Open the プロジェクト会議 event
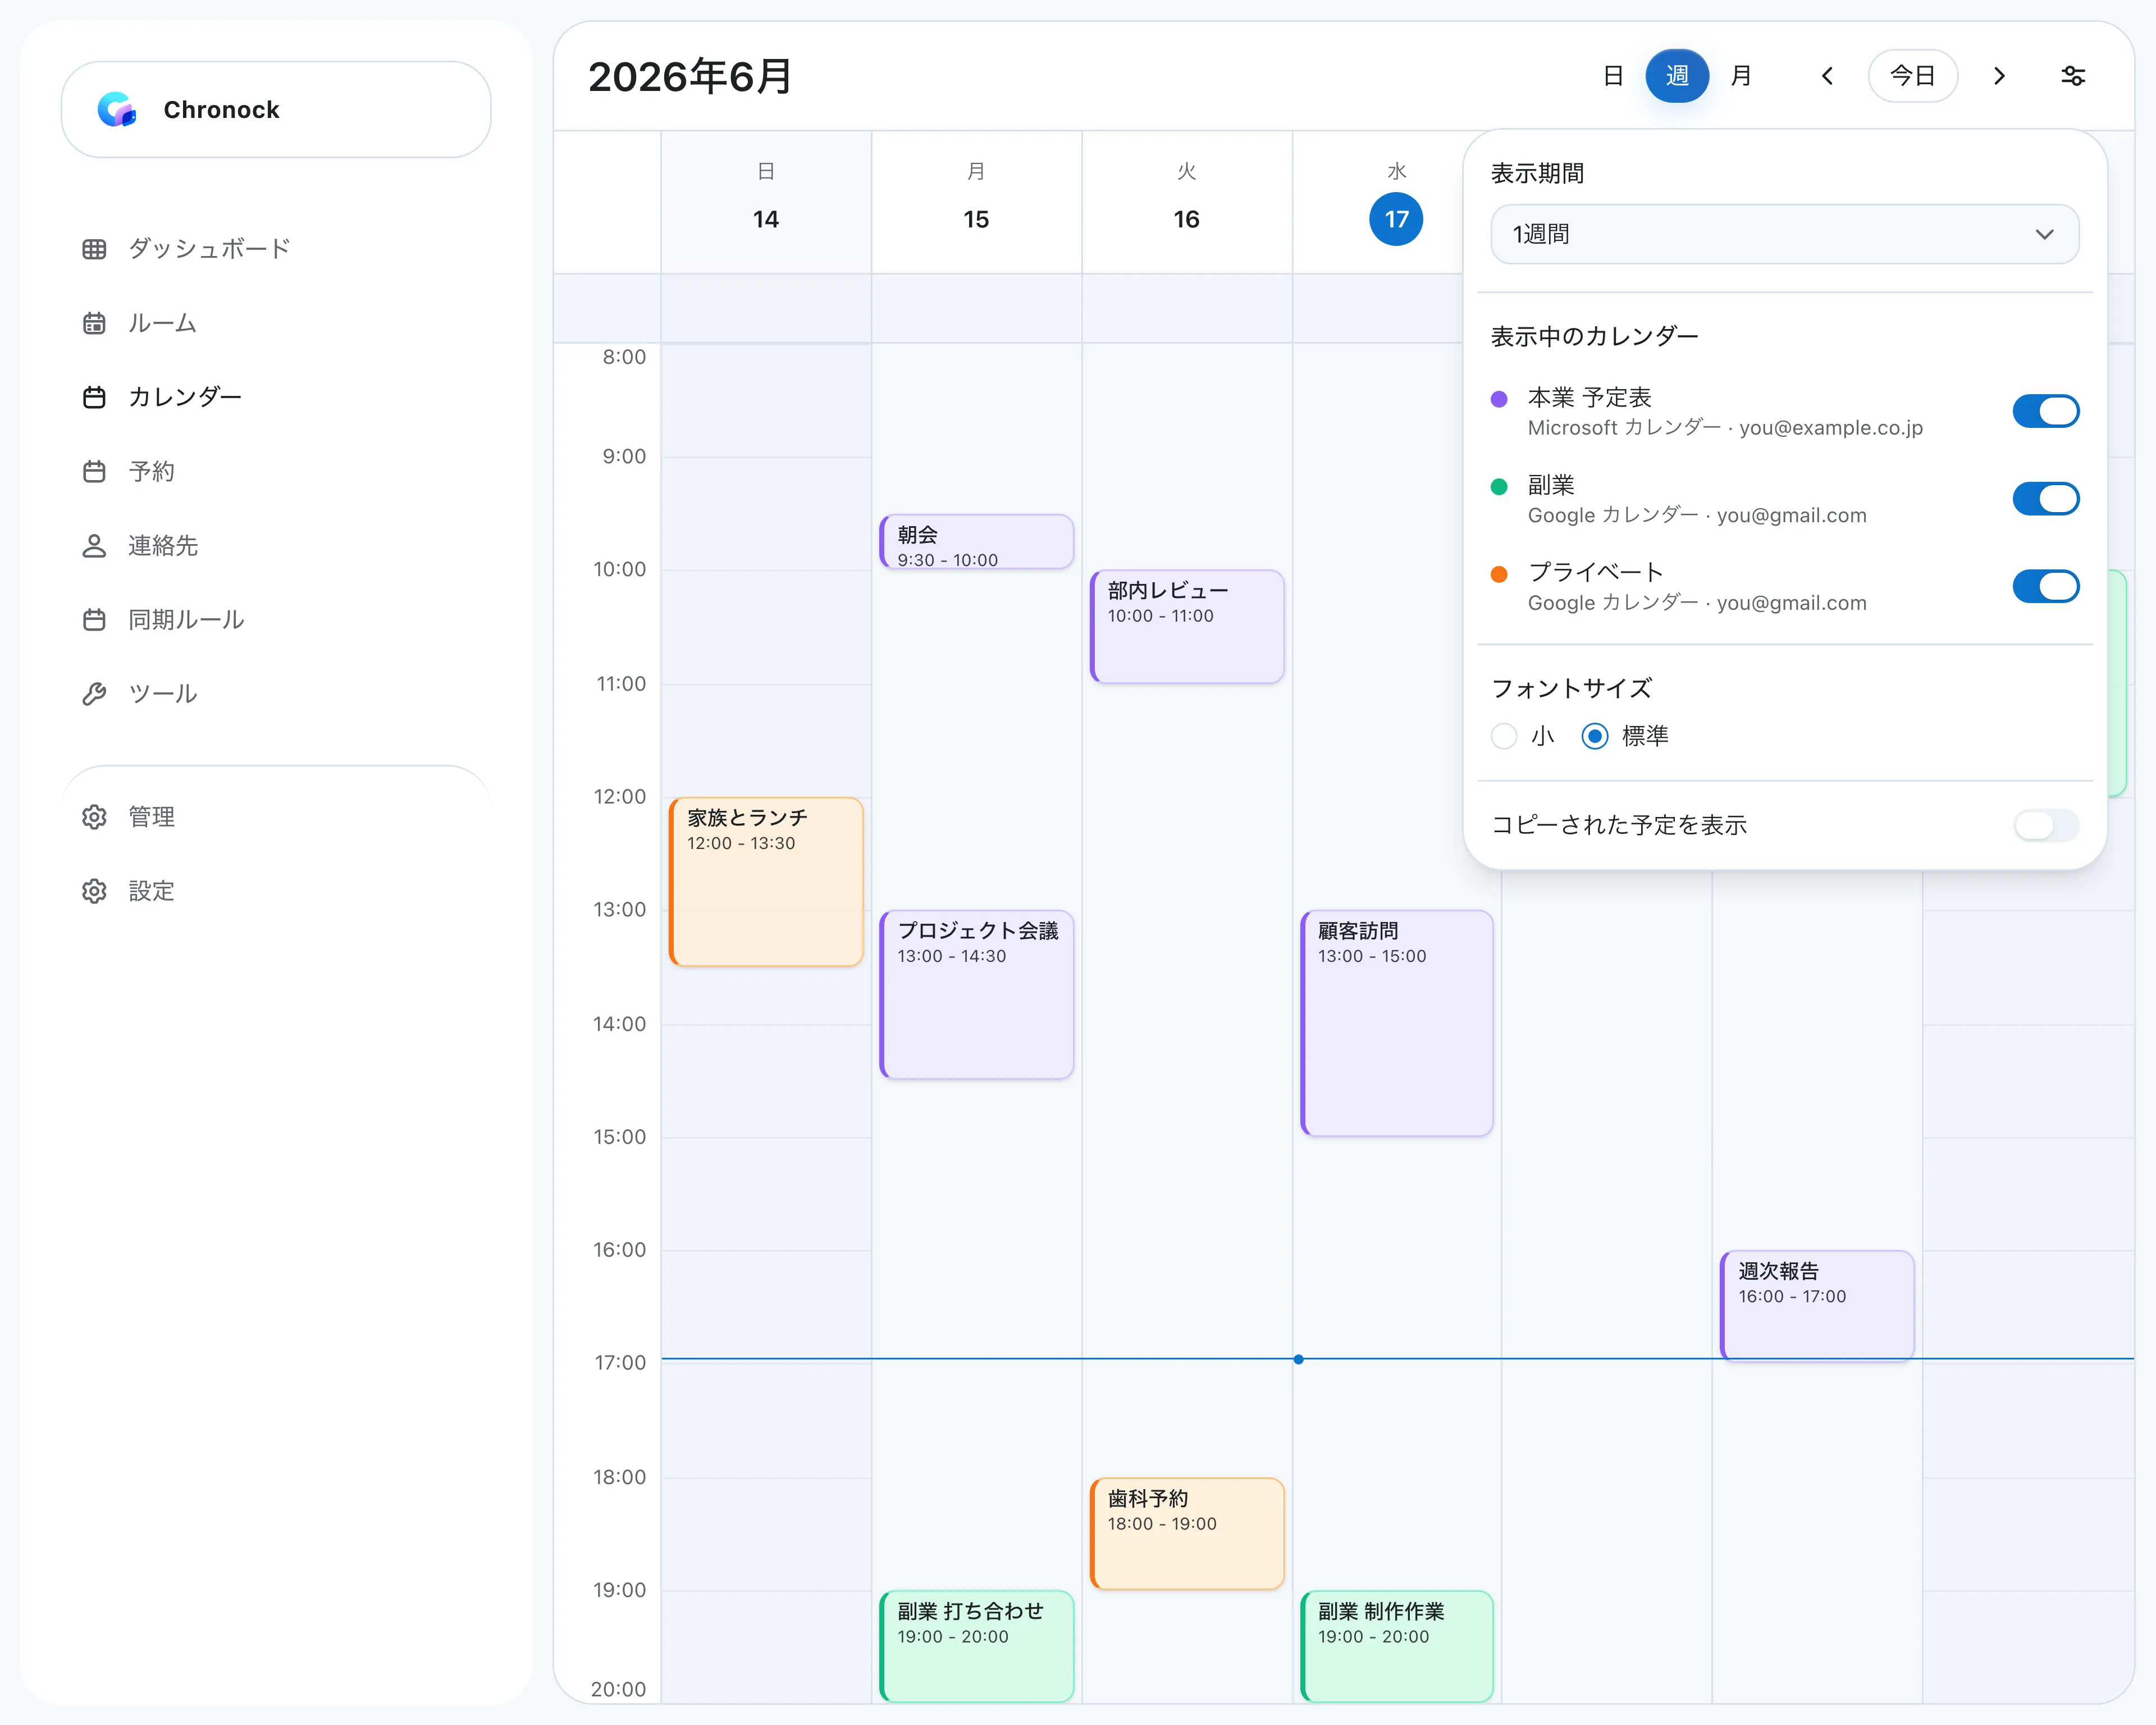Screen dimensions: 2156x1725 (x=977, y=995)
